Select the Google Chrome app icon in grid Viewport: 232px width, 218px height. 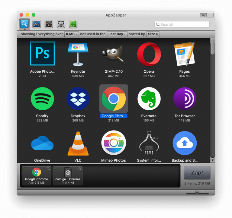(114, 99)
